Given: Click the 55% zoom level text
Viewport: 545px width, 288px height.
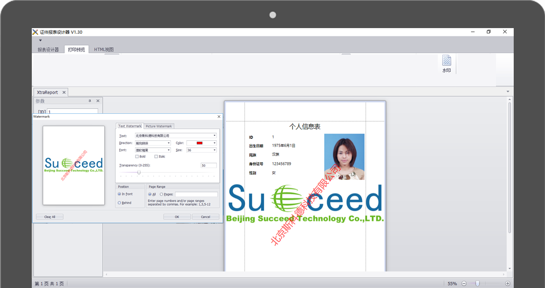Looking at the screenshot, I should [x=452, y=283].
